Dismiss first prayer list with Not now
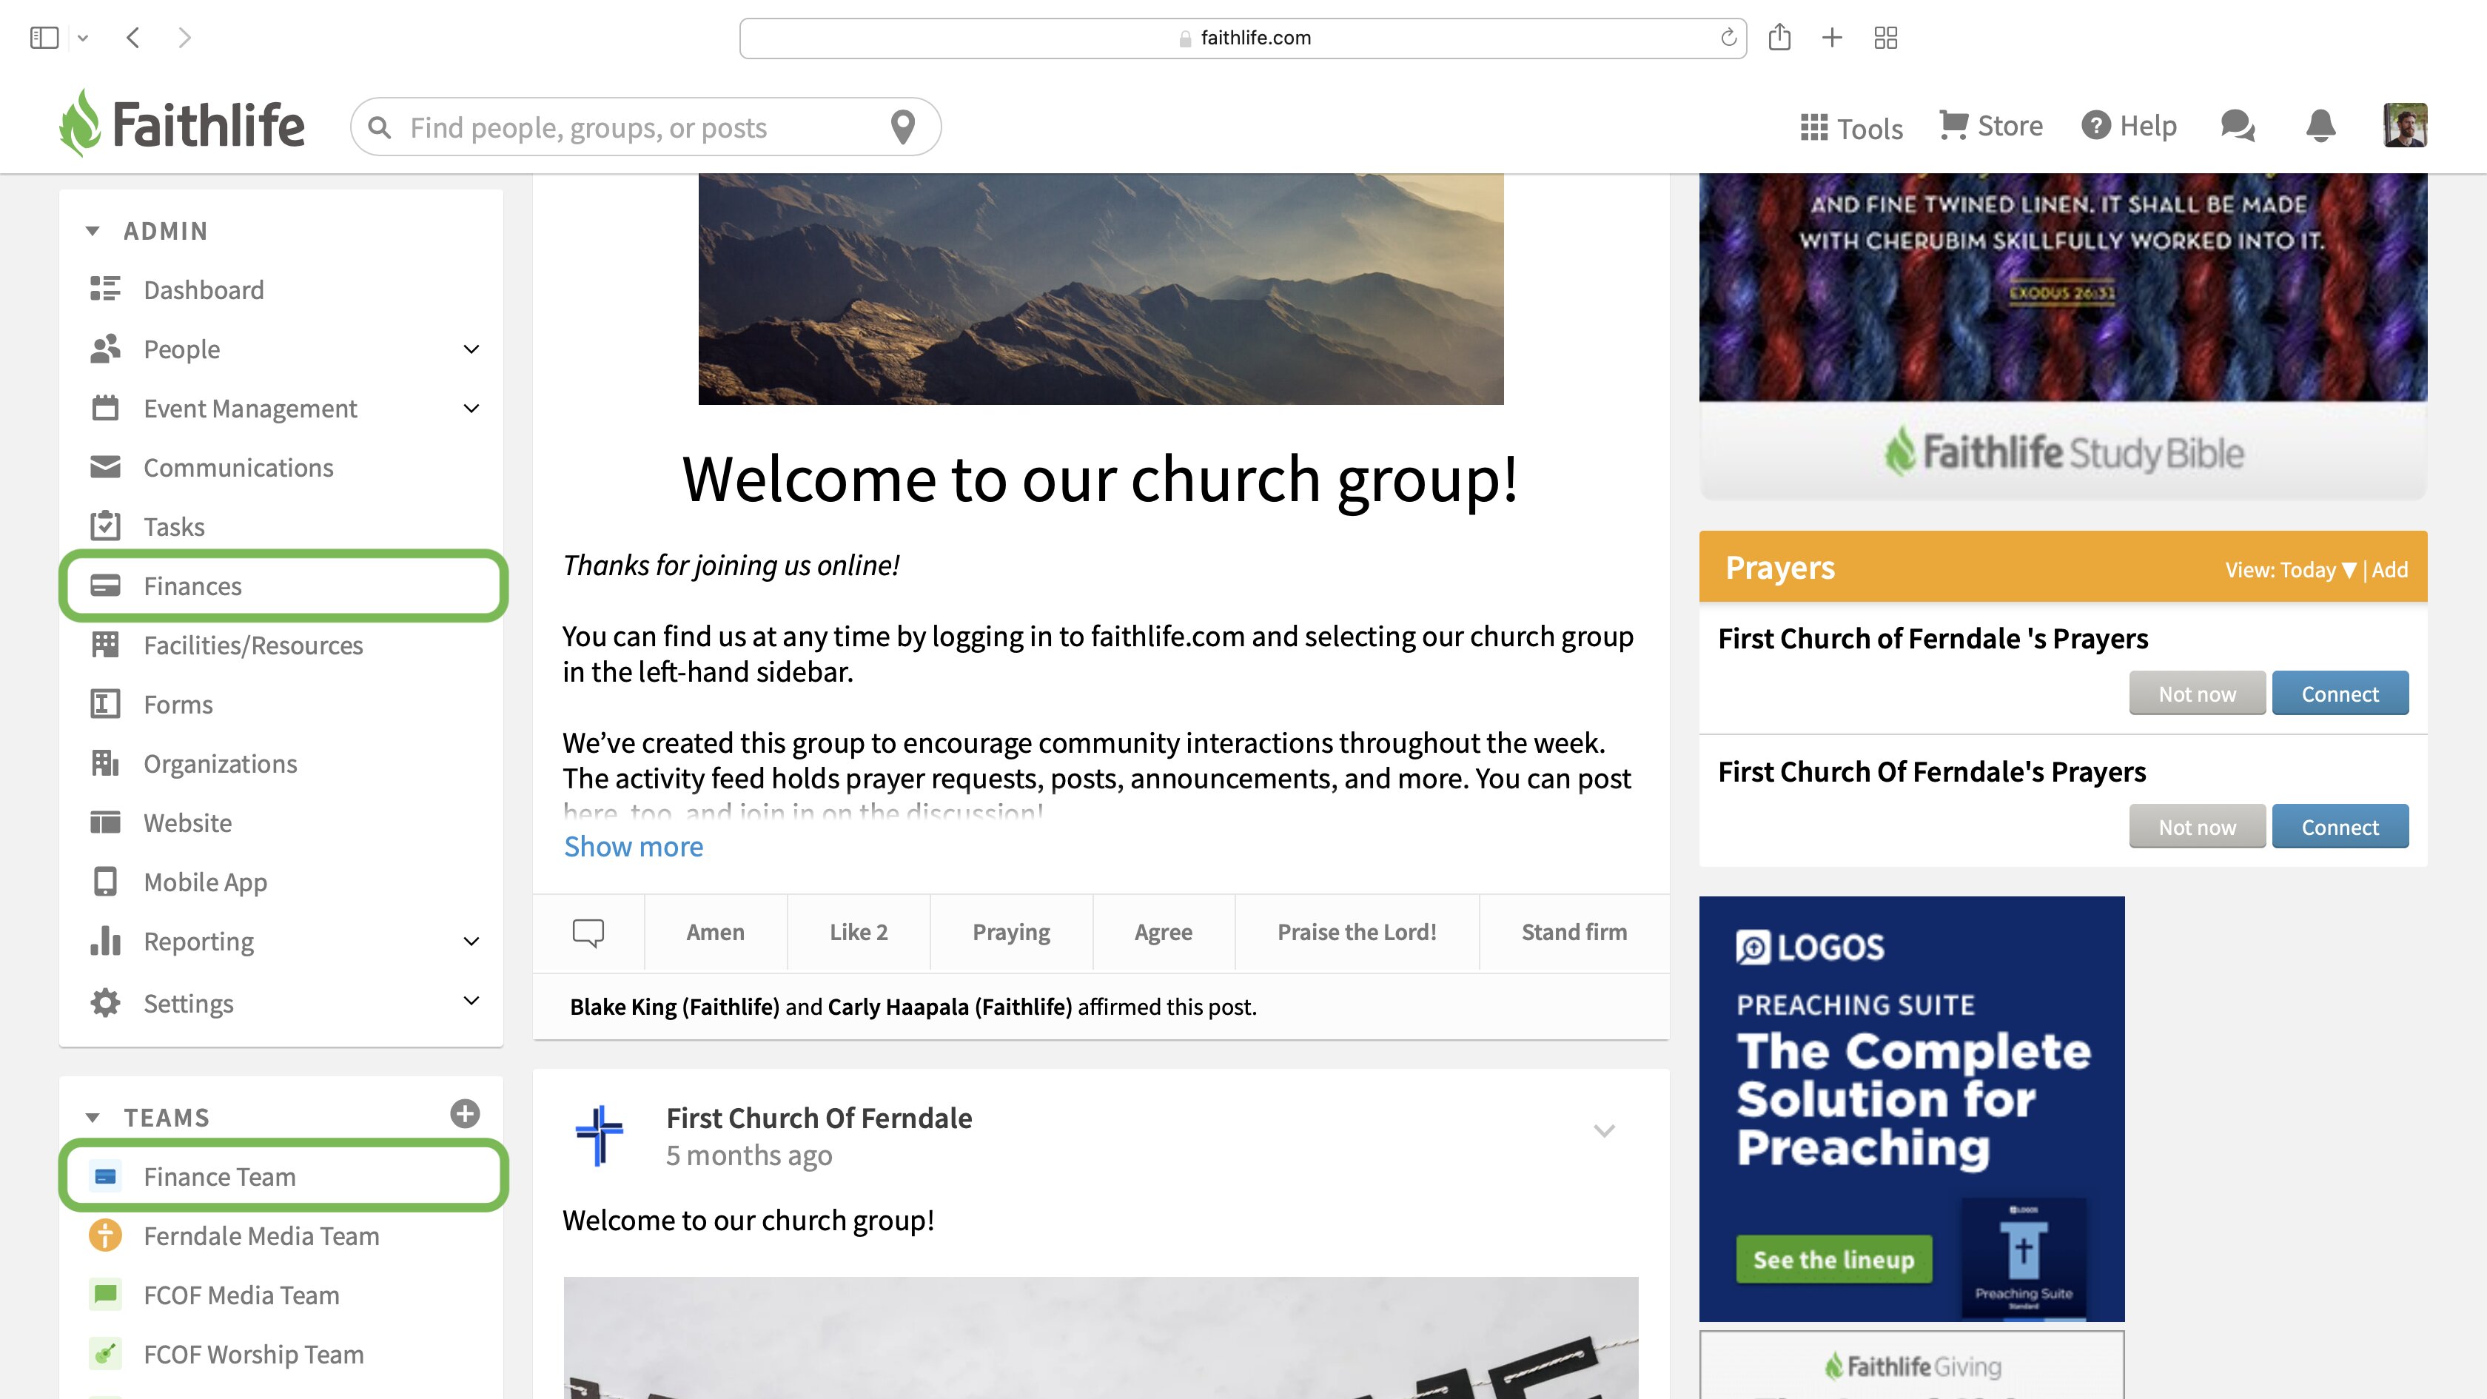Screen dimensions: 2487x1399 click(2196, 694)
